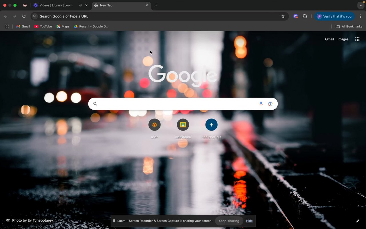Viewport: 366px width, 229px height.
Task: Close the Videos | Library | Loom tab
Action: pyautogui.click(x=86, y=5)
